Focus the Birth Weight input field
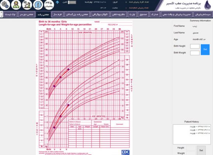213x155 pixels. click(195, 53)
